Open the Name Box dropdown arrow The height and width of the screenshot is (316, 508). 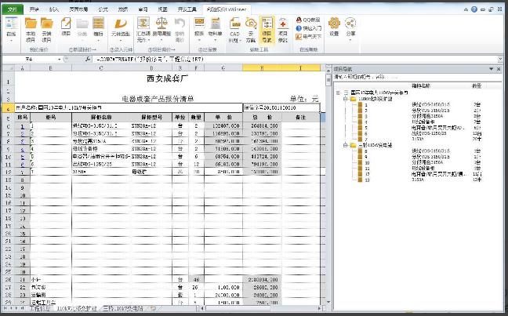60,59
